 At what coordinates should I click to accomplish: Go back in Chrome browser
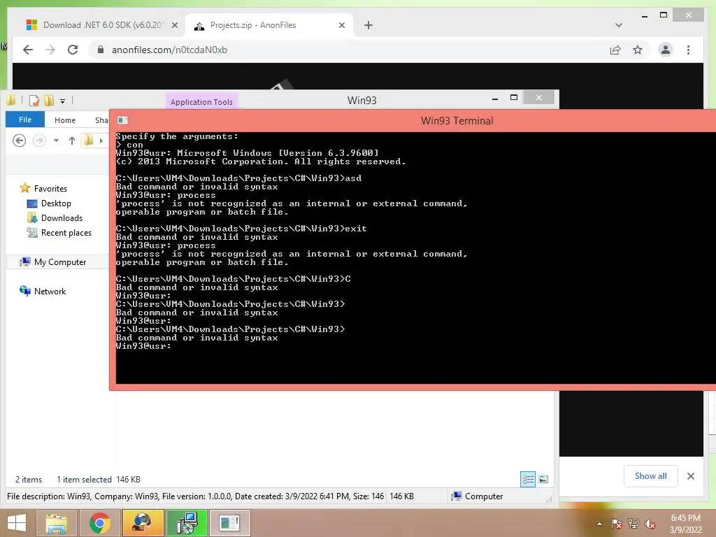(x=28, y=50)
